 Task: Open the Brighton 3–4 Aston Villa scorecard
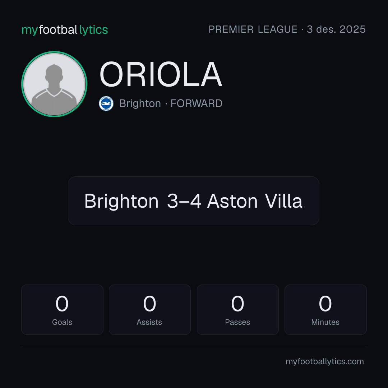point(194,201)
